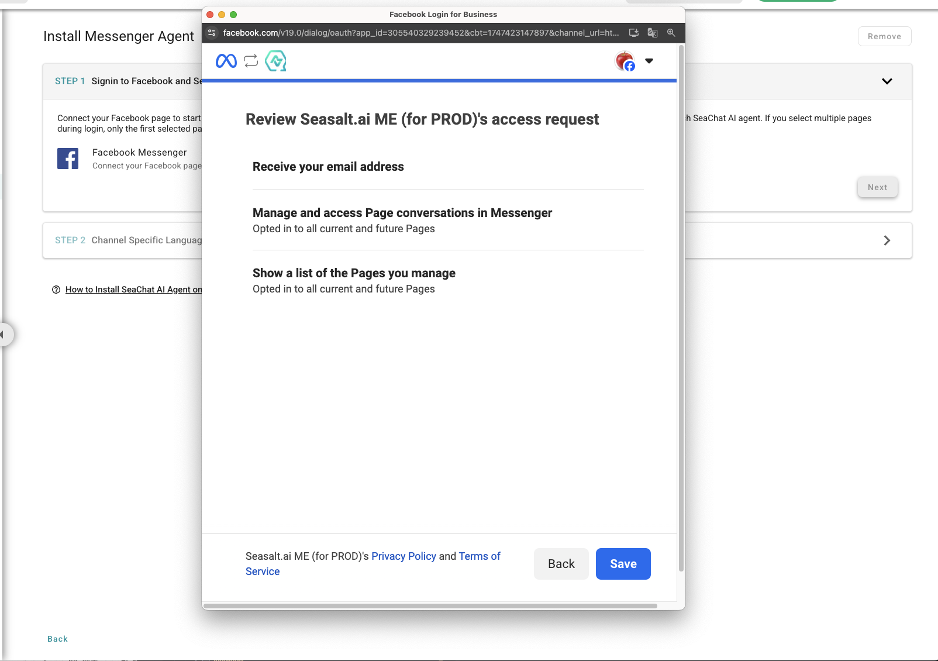The image size is (938, 661).
Task: Collapse the Step 1 section chevron
Action: pyautogui.click(x=887, y=81)
